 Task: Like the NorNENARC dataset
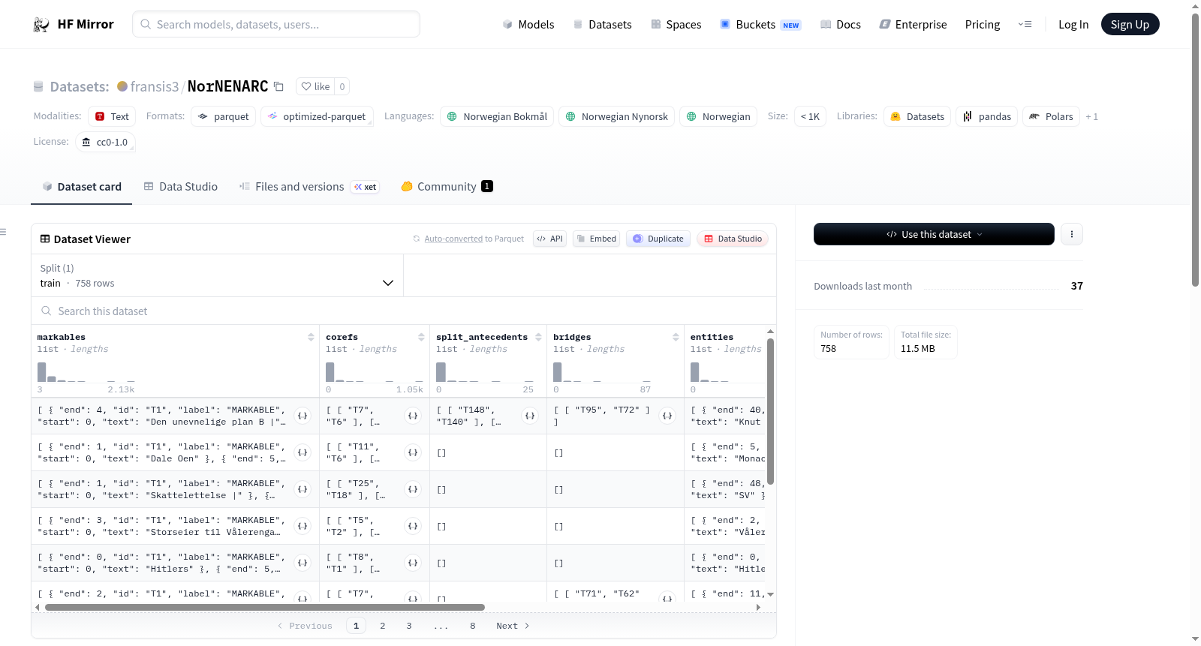(315, 86)
